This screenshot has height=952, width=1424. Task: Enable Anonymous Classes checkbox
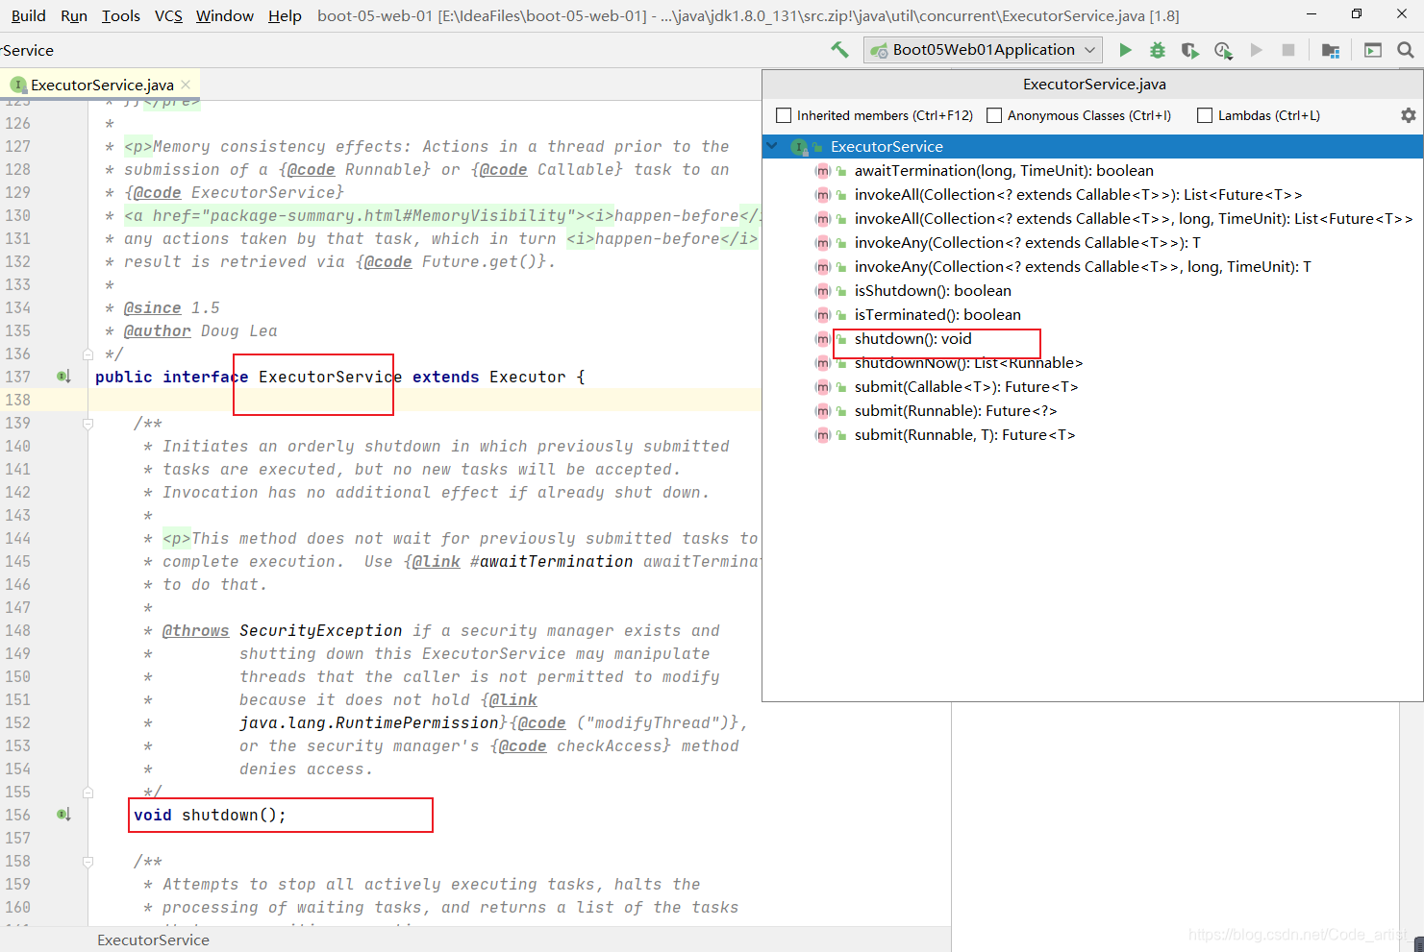[x=994, y=115]
